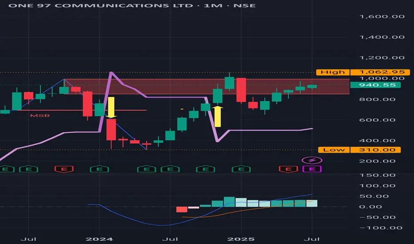The height and width of the screenshot is (244, 414).
Task: Click the green 940.55 current price tag
Action: 375,85
